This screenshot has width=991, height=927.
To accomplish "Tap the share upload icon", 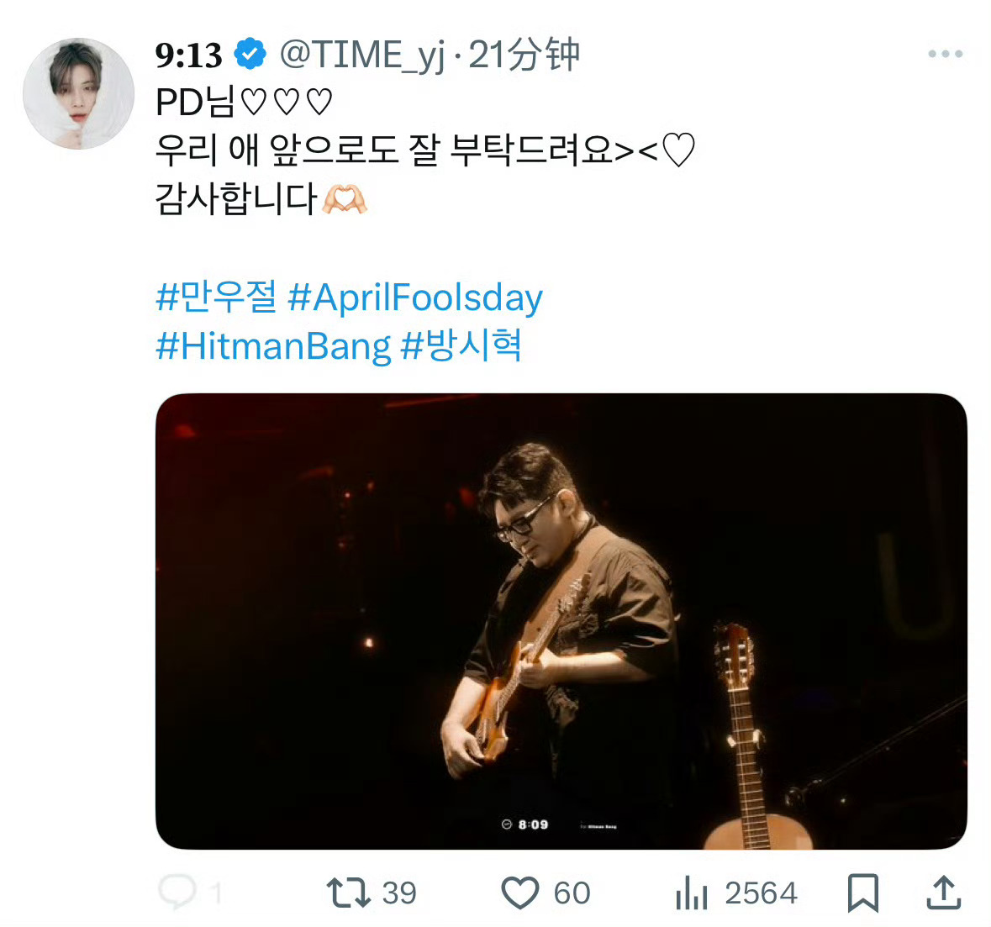I will 943,893.
